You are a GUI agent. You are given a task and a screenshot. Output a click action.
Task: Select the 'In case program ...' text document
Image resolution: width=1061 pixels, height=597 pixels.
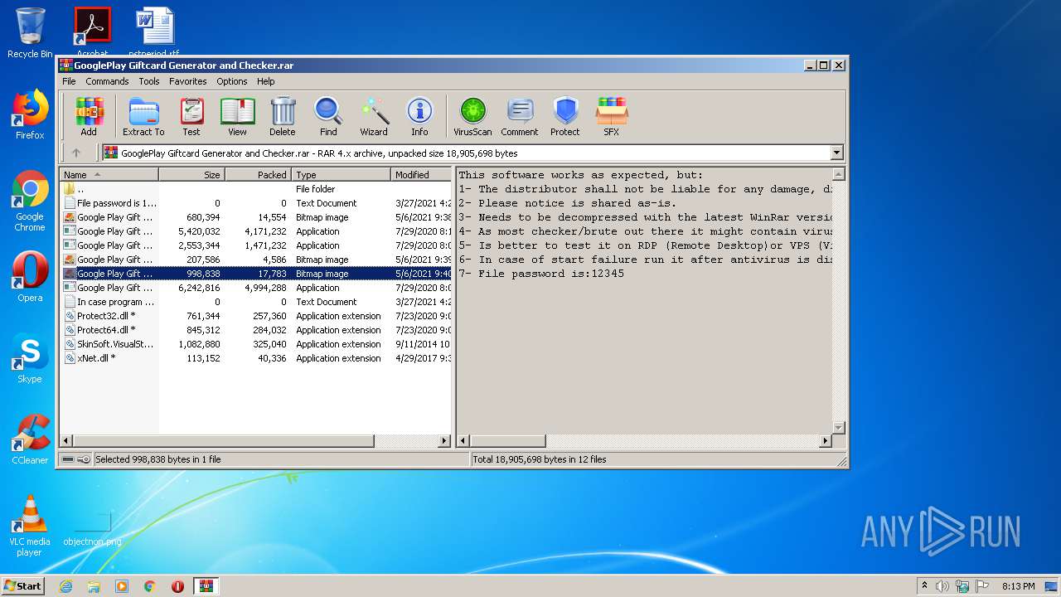coord(255,302)
